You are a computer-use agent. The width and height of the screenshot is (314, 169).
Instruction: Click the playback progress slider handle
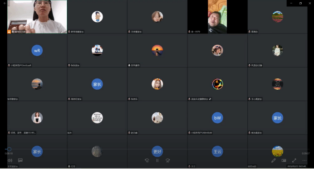tap(9, 149)
